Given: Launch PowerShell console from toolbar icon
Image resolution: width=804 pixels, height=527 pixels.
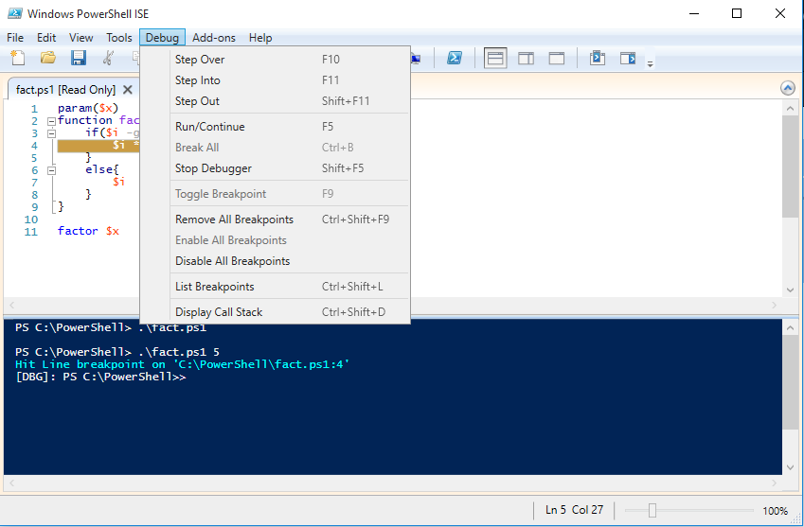Looking at the screenshot, I should [455, 59].
